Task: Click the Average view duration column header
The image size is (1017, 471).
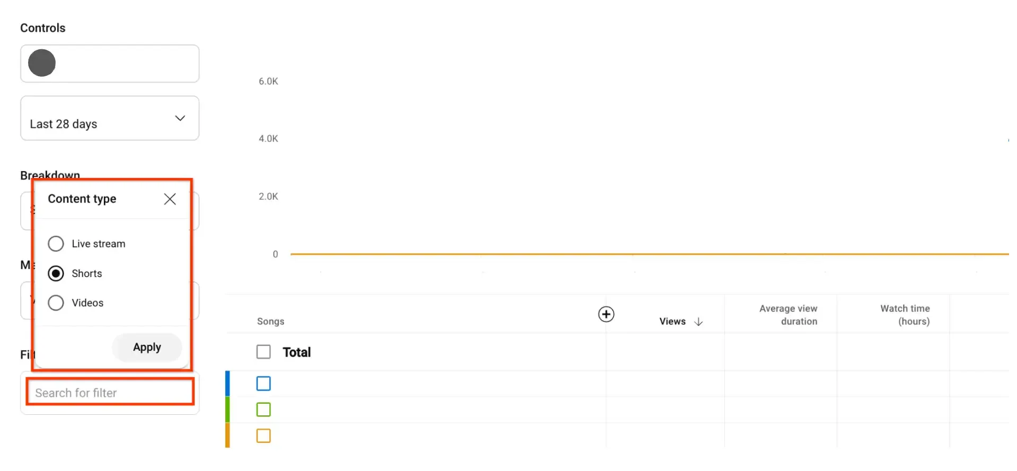Action: 788,315
